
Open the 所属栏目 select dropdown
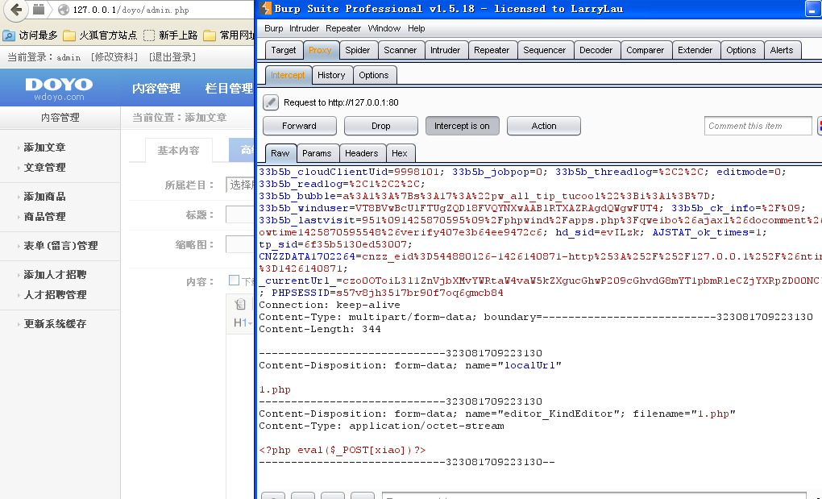click(240, 185)
